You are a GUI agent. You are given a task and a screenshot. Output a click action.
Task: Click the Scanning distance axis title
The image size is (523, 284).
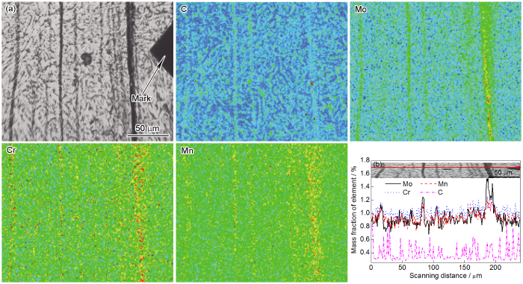[x=445, y=276]
